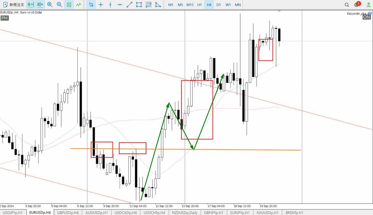This screenshot has height=215, width=373.
Task: Toggle the ON button for Easyorder
Action: pyautogui.click(x=367, y=17)
